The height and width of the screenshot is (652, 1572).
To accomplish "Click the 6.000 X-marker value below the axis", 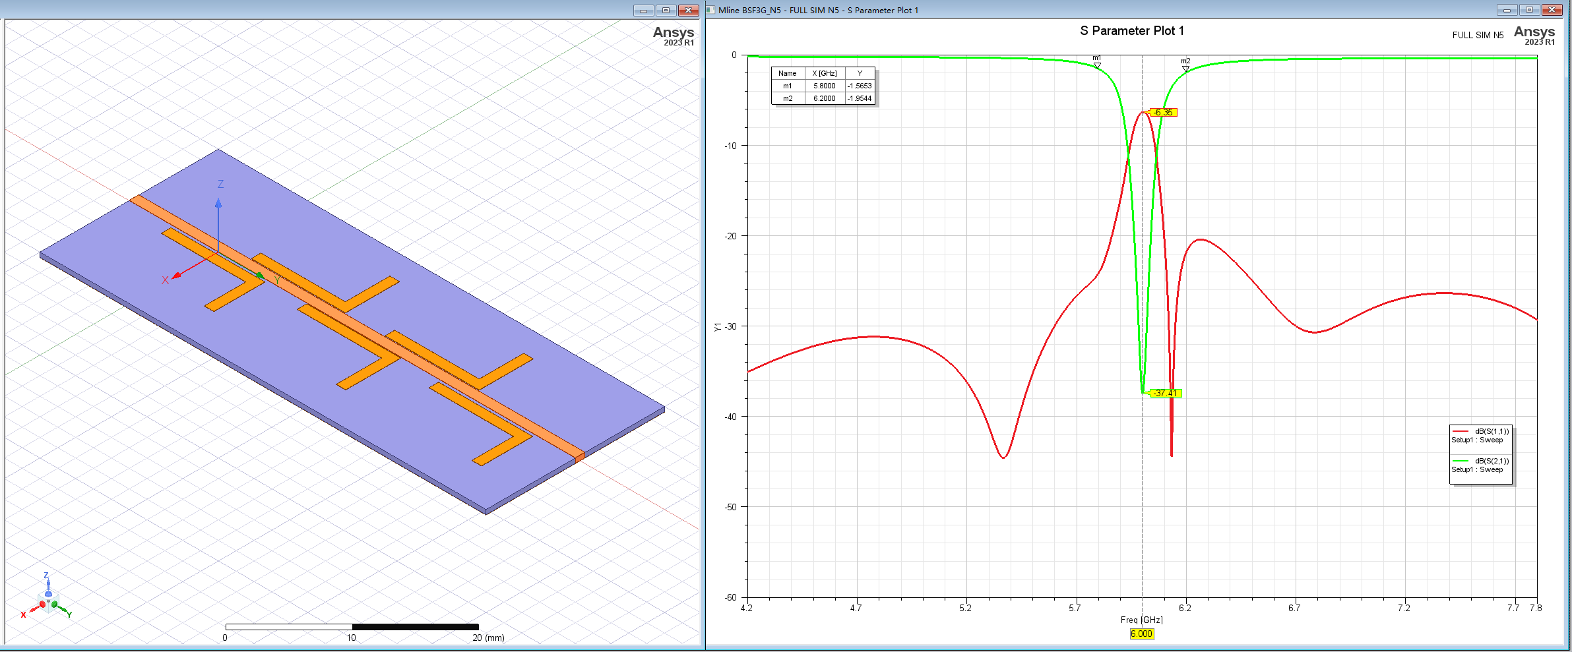I will pyautogui.click(x=1142, y=634).
